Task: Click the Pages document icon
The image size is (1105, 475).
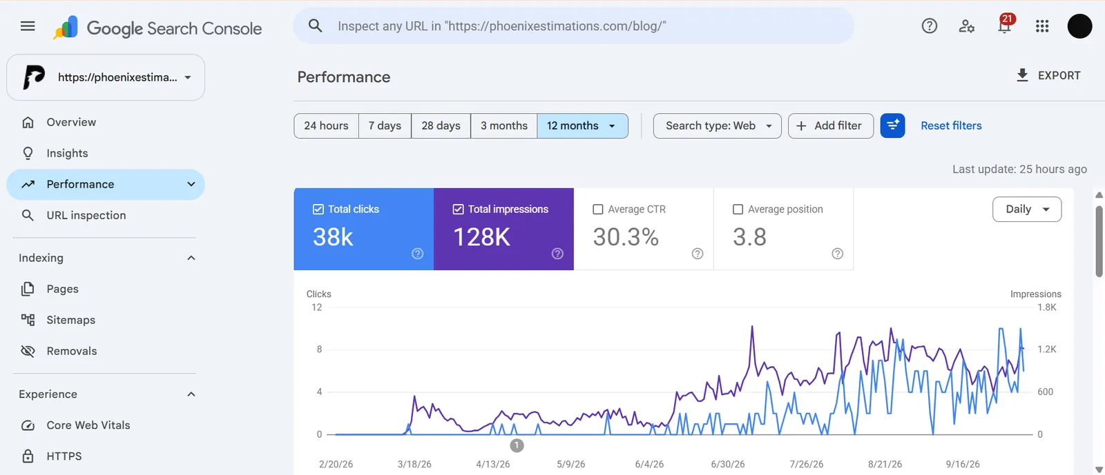Action: pyautogui.click(x=28, y=289)
